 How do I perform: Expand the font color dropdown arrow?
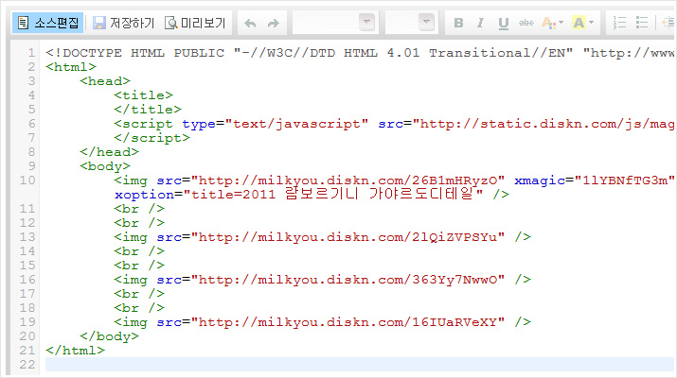pos(561,22)
